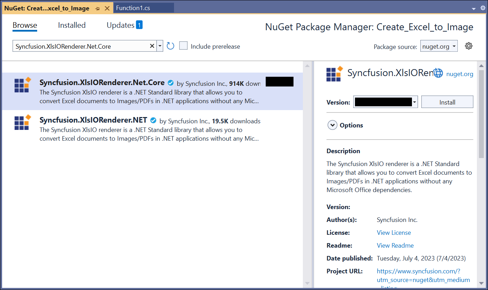488x290 pixels.
Task: Click the details pane scrollbar thumb
Action: tap(481, 114)
